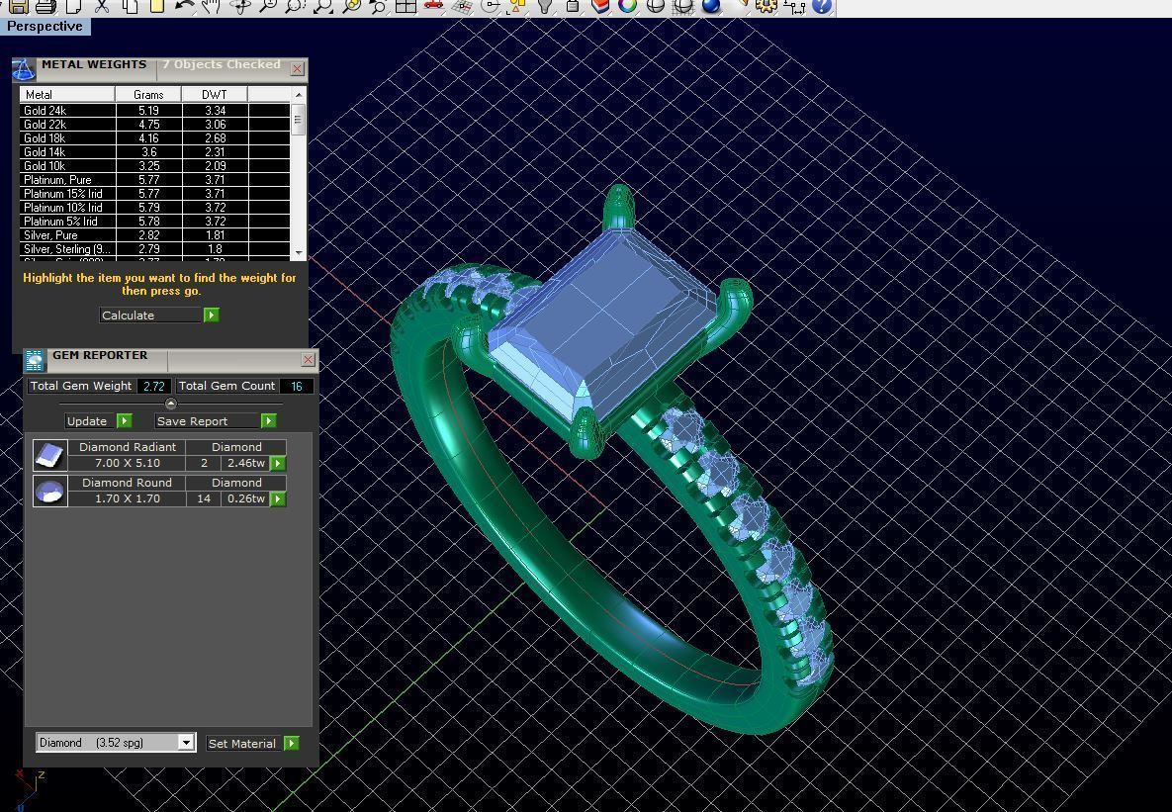Click the padlock Lock icon
Image resolution: width=1172 pixels, height=812 pixels.
[x=573, y=6]
